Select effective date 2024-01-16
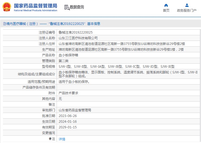This screenshot has width=201, height=143. (x=67, y=122)
